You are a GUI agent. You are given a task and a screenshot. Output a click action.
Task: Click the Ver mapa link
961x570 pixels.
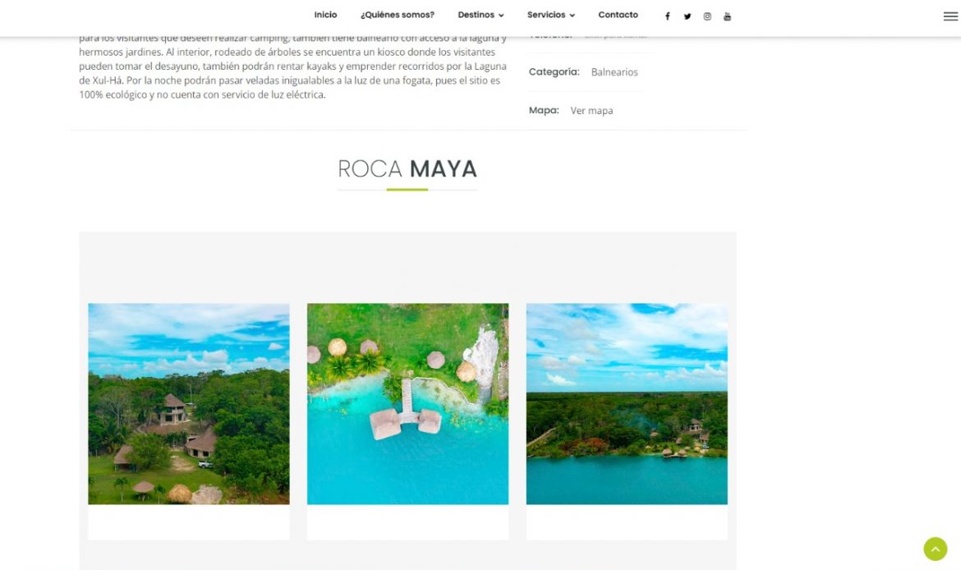pos(591,110)
